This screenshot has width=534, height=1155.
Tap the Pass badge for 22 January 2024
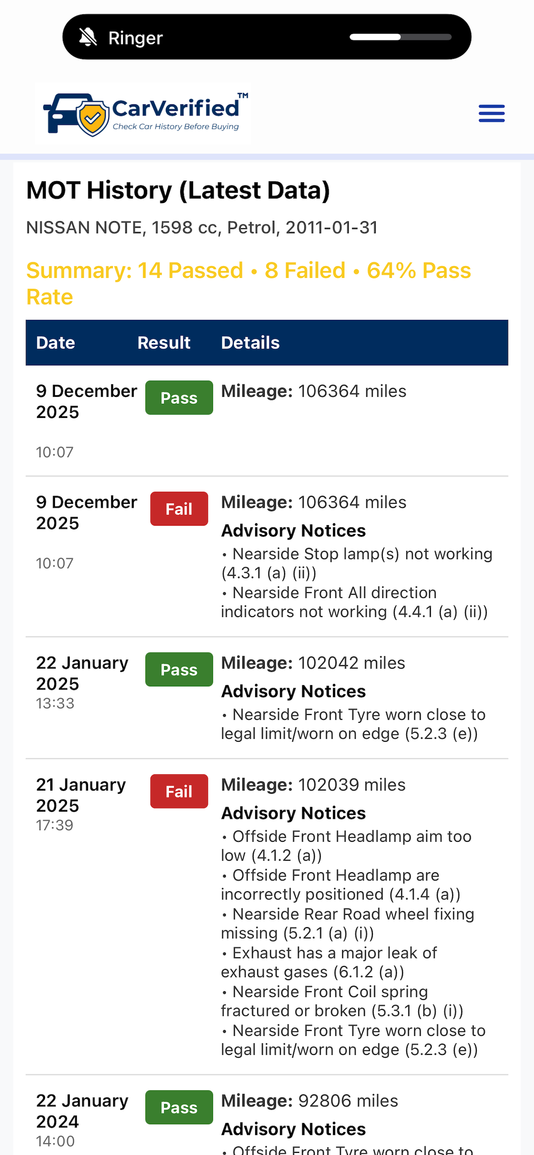179,1107
